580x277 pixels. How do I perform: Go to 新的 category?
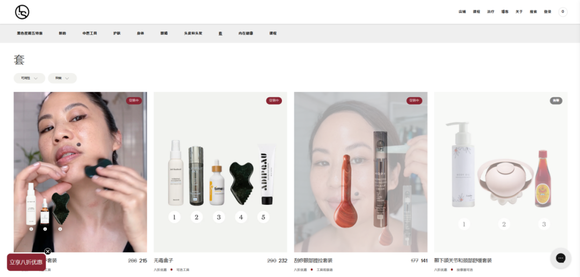click(x=62, y=33)
